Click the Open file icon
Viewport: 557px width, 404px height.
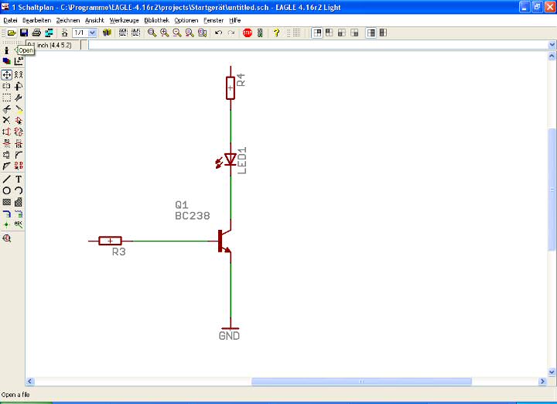[12, 33]
